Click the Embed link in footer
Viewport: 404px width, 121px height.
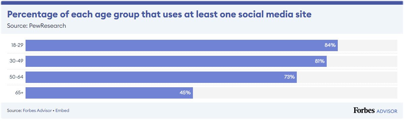click(62, 110)
